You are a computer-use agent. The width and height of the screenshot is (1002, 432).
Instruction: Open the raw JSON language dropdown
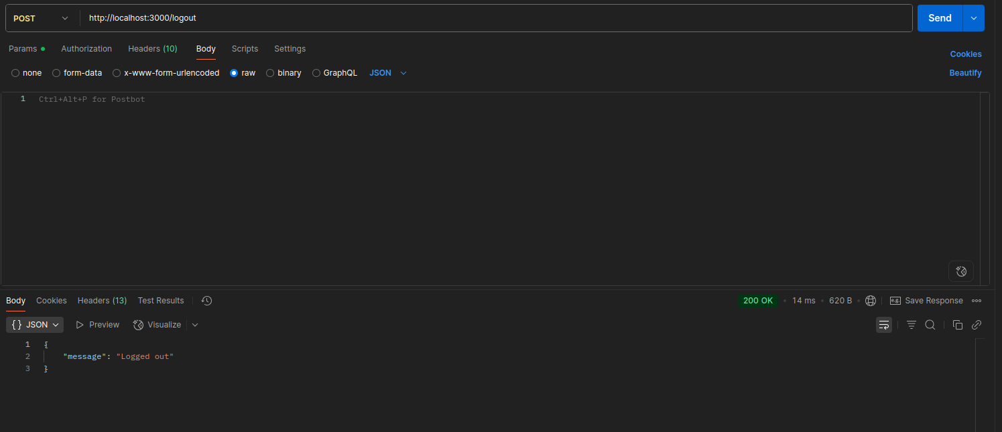pos(388,73)
